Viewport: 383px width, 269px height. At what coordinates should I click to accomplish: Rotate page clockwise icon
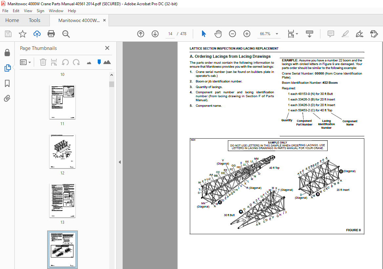pyautogui.click(x=76, y=62)
